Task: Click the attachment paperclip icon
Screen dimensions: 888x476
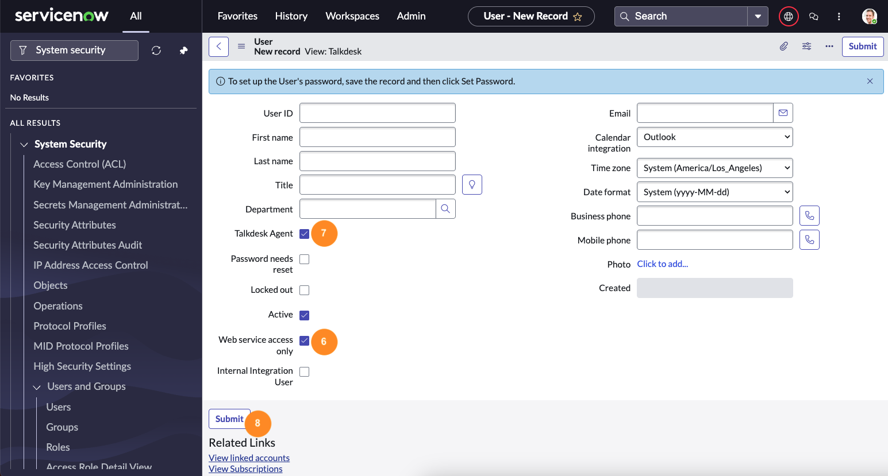Action: point(783,47)
